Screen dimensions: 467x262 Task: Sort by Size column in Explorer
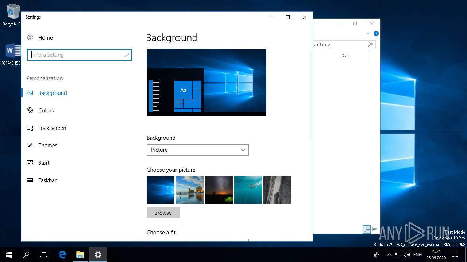[345, 56]
